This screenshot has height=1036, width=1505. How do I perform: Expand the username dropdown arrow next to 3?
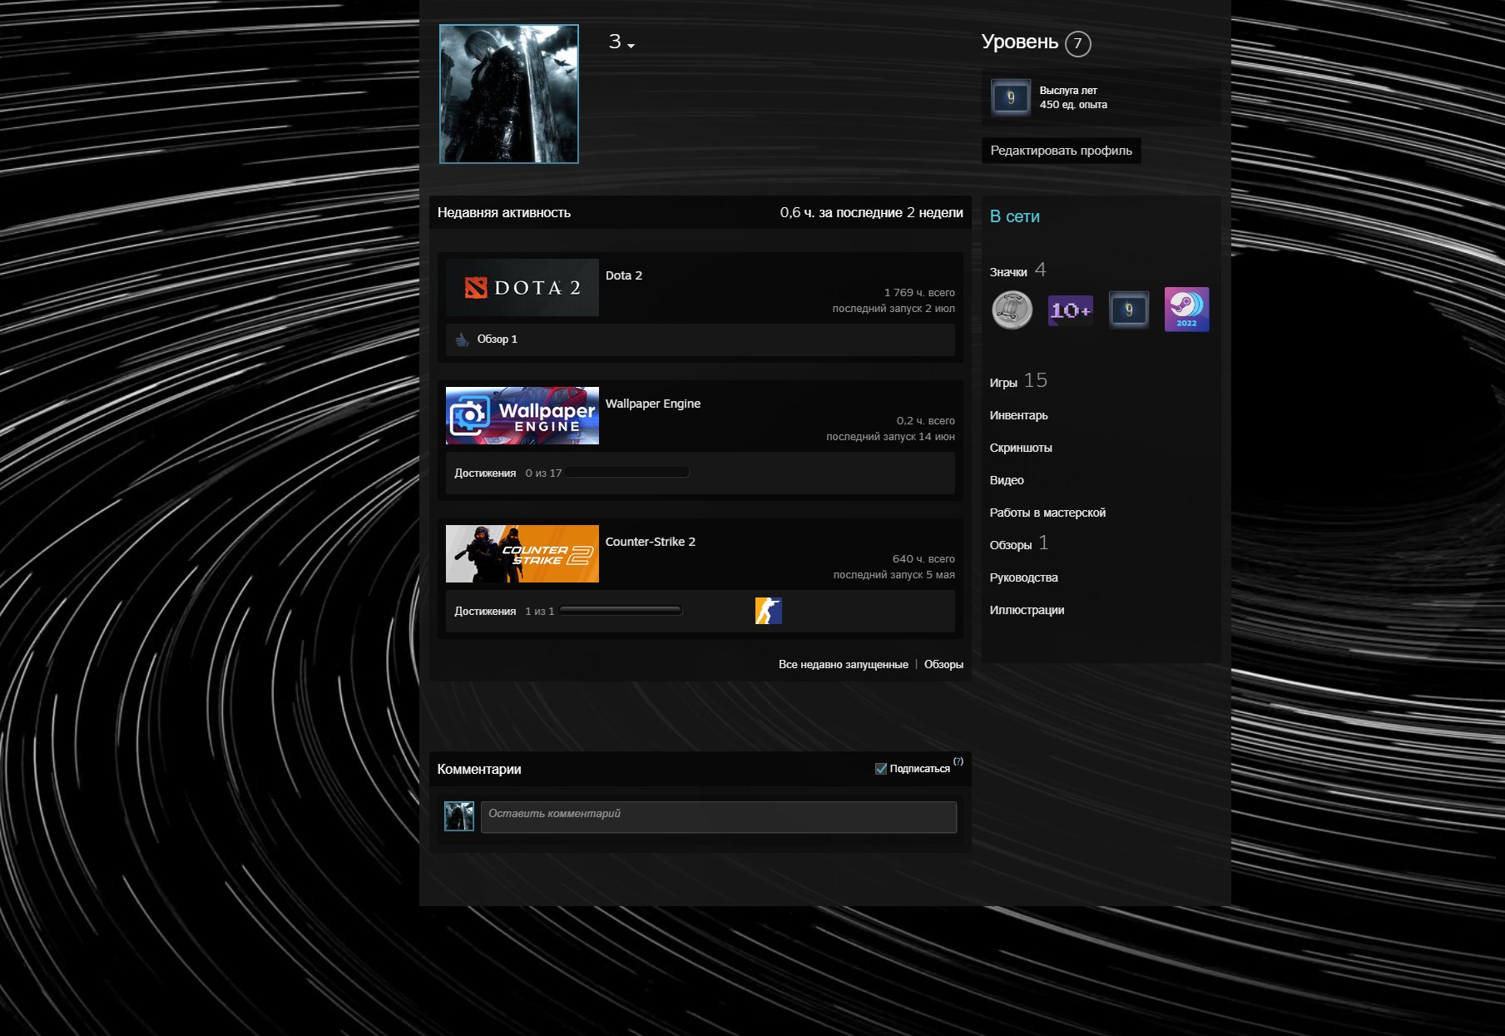point(631,46)
